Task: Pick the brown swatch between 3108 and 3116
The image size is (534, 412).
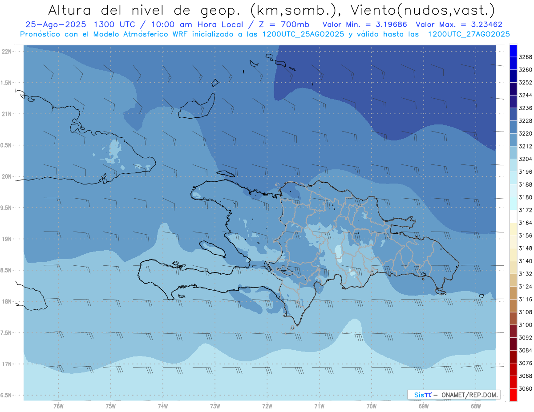Action: click(513, 306)
